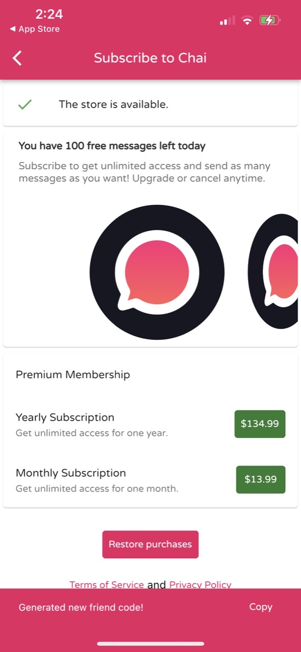Open the Terms of Service link

coord(106,585)
